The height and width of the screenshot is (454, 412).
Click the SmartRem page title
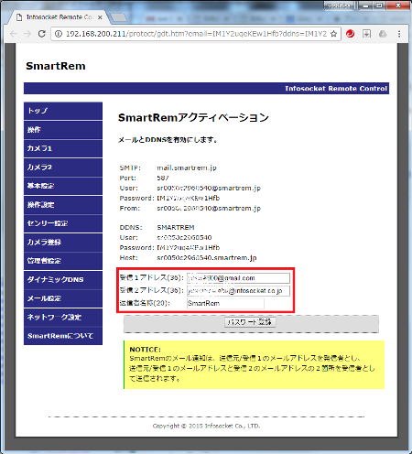[56, 66]
